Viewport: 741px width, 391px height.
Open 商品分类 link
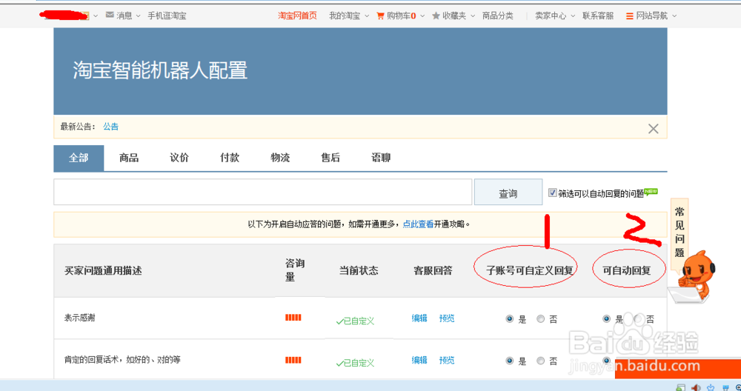point(498,16)
